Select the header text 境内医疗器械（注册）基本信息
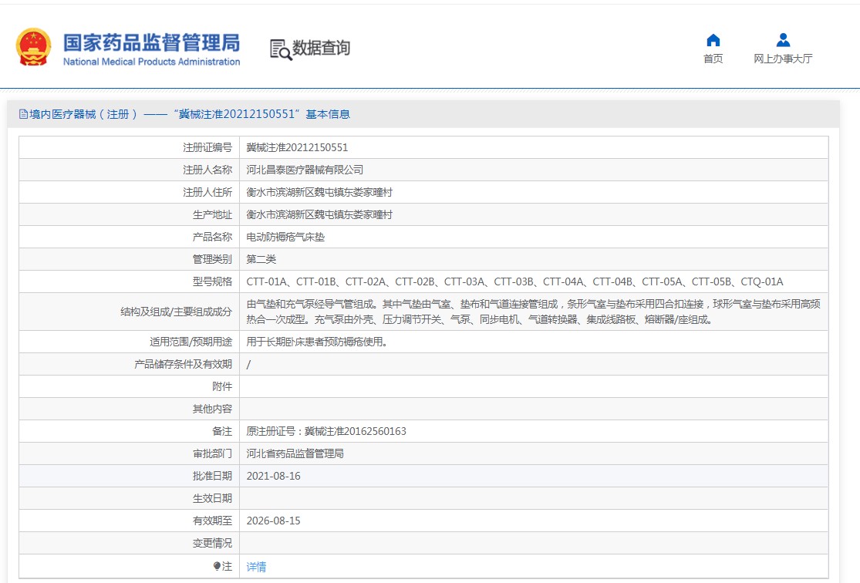Screen dimensions: 860x583 (190, 114)
